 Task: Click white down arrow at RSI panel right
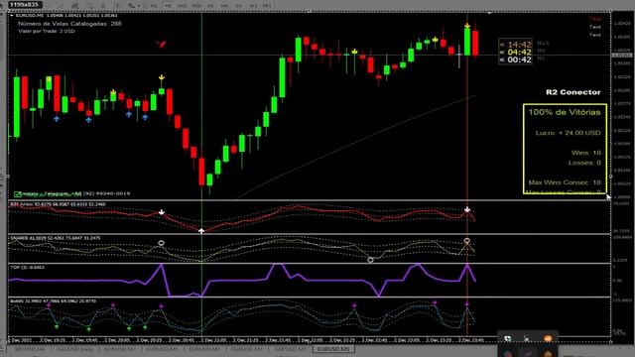pyautogui.click(x=467, y=209)
